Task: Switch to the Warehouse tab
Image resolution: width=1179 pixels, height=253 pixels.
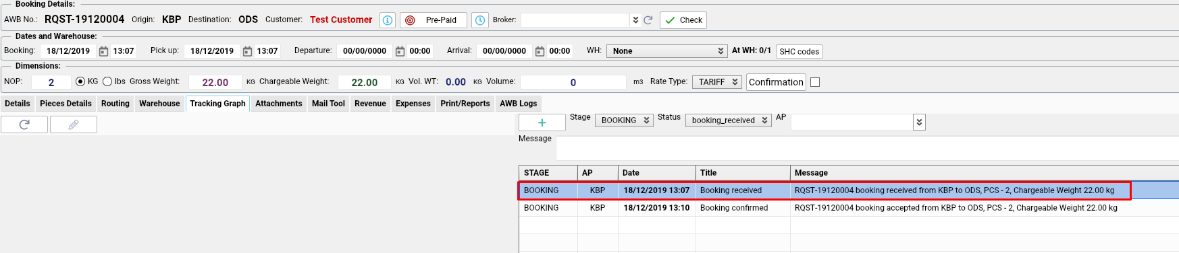Action: point(159,104)
